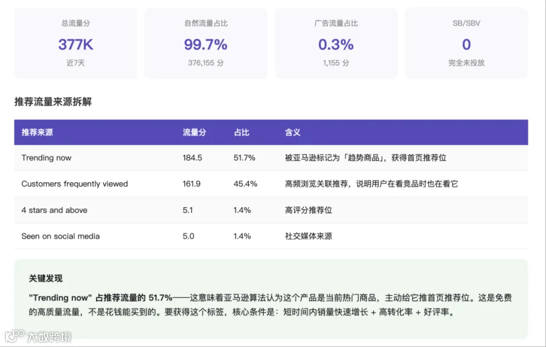Click the 高频浏览关联推荐 description cell
546x347 pixels.
371,184
